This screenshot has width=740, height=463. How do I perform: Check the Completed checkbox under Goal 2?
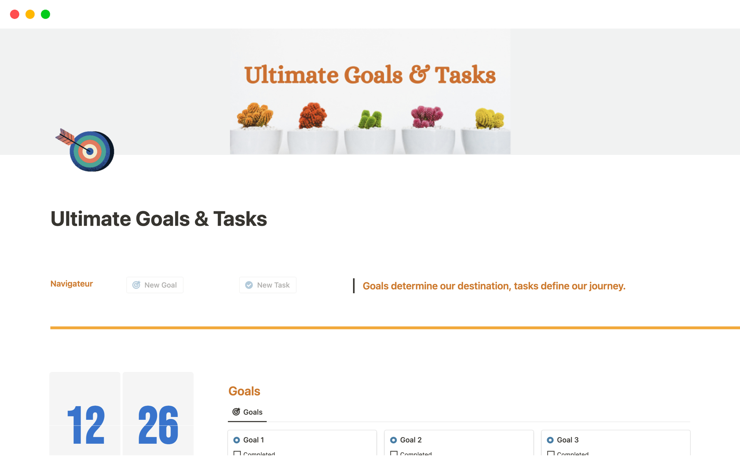[394, 454]
